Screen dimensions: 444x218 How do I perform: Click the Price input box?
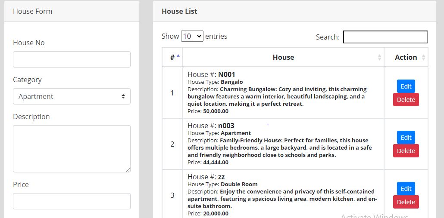tap(72, 201)
